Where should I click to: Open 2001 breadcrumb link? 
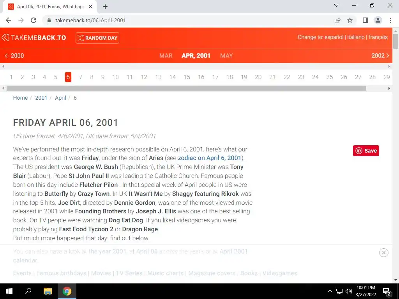click(41, 98)
